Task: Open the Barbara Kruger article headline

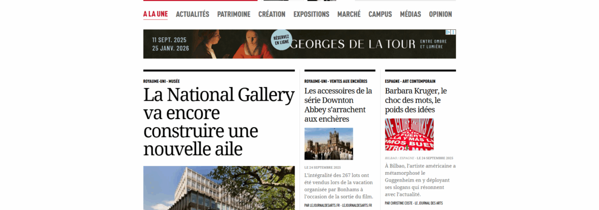Action: [416, 100]
